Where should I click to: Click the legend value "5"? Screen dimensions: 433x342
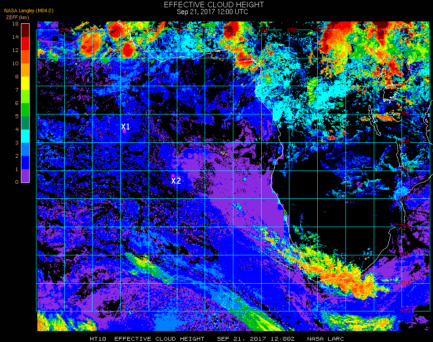click(x=17, y=116)
